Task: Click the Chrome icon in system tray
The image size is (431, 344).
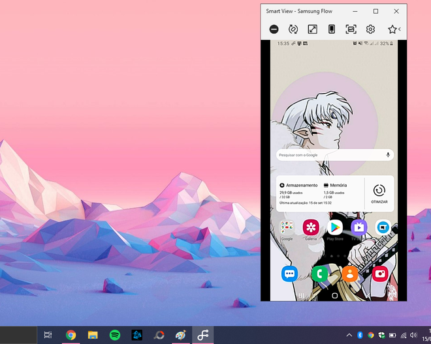Action: point(371,335)
